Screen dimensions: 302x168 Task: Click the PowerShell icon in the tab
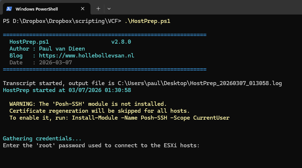point(9,8)
